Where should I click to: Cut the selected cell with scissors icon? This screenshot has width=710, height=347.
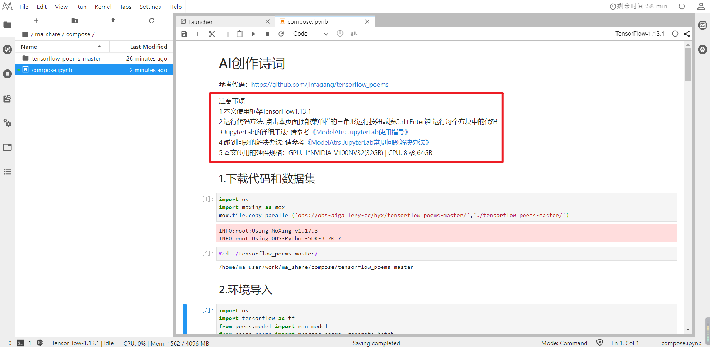pyautogui.click(x=212, y=34)
